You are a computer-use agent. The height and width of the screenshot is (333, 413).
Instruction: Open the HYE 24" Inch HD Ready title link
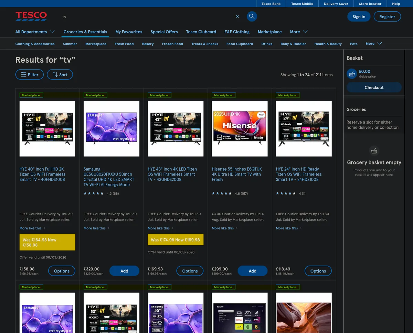tap(299, 174)
